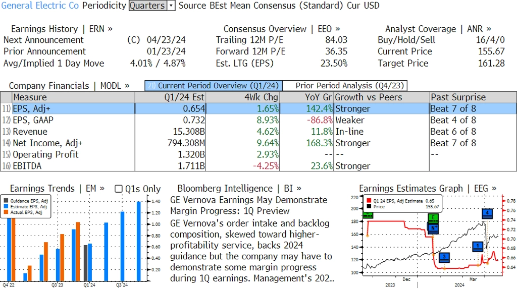Click the blue N+ news marker on the graph

coord(433,227)
